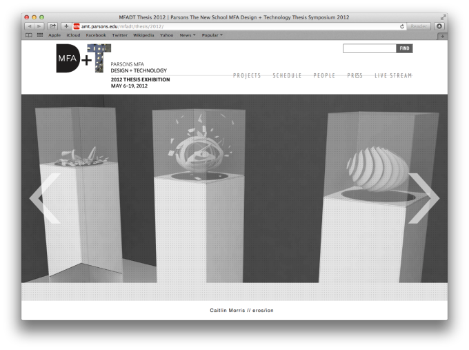Show next slide with right chevron
This screenshot has height=350, width=469.
424,198
